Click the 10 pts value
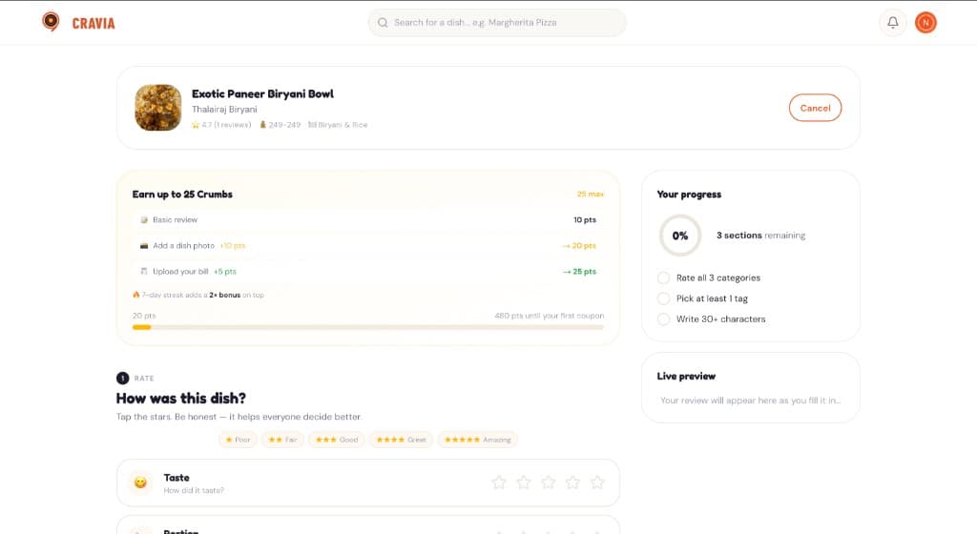Image resolution: width=977 pixels, height=534 pixels. point(585,219)
